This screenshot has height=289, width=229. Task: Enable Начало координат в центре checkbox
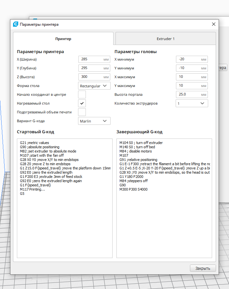(x=82, y=94)
